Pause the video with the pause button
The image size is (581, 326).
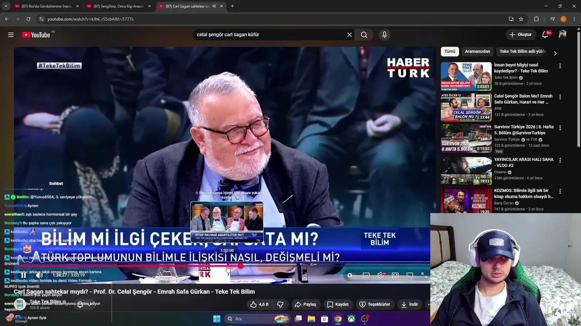(x=24, y=275)
